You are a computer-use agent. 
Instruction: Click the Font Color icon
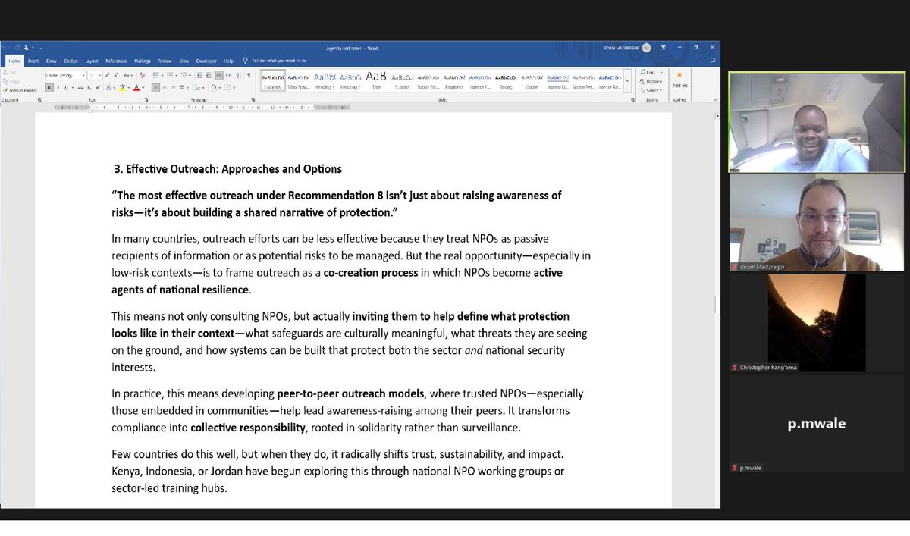[136, 87]
